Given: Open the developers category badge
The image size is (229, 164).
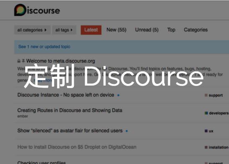Looking at the screenshot, I should point(216,113).
